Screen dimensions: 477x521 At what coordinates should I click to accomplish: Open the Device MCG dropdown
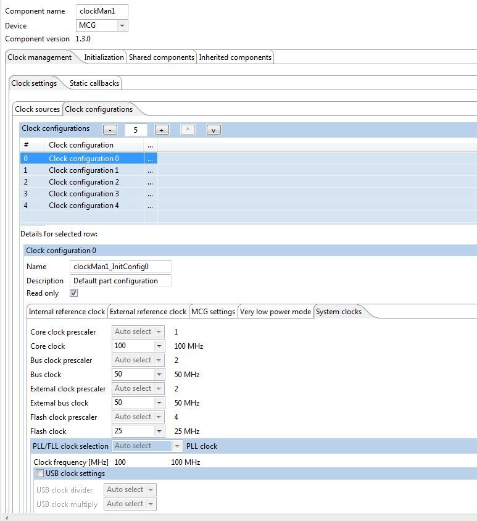[x=102, y=25]
